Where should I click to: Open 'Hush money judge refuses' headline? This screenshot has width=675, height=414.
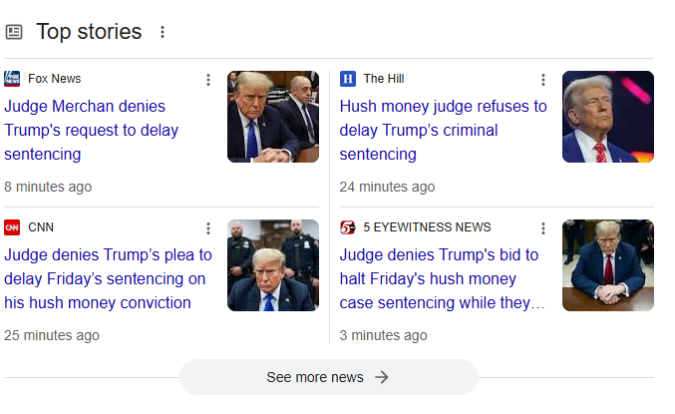(443, 130)
